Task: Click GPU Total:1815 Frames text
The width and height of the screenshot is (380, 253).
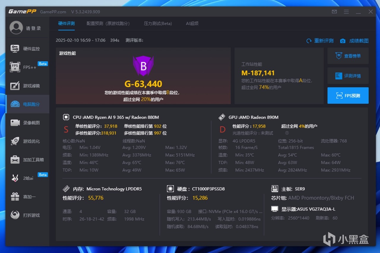Action: pyautogui.click(x=296, y=147)
